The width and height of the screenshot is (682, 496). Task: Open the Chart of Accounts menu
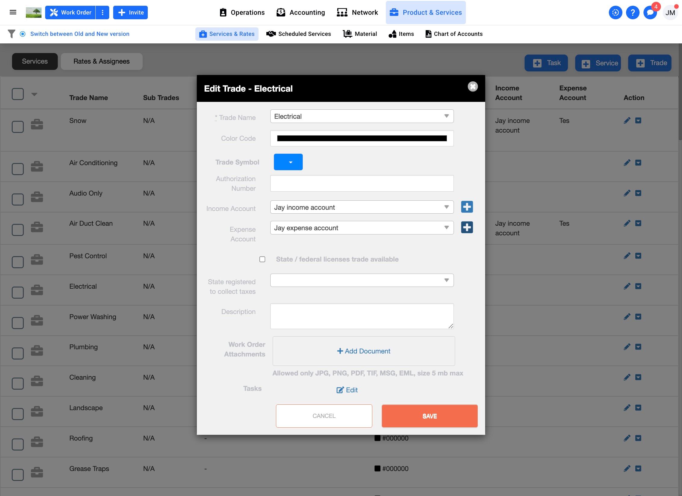[x=454, y=34]
